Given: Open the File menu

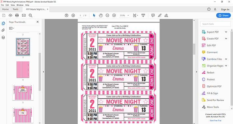Looking at the screenshot, I should pos(2,5).
